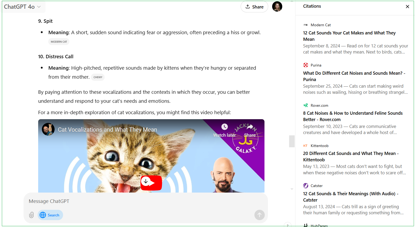
Task: Click the Kittentoob source icon
Action: point(305,145)
